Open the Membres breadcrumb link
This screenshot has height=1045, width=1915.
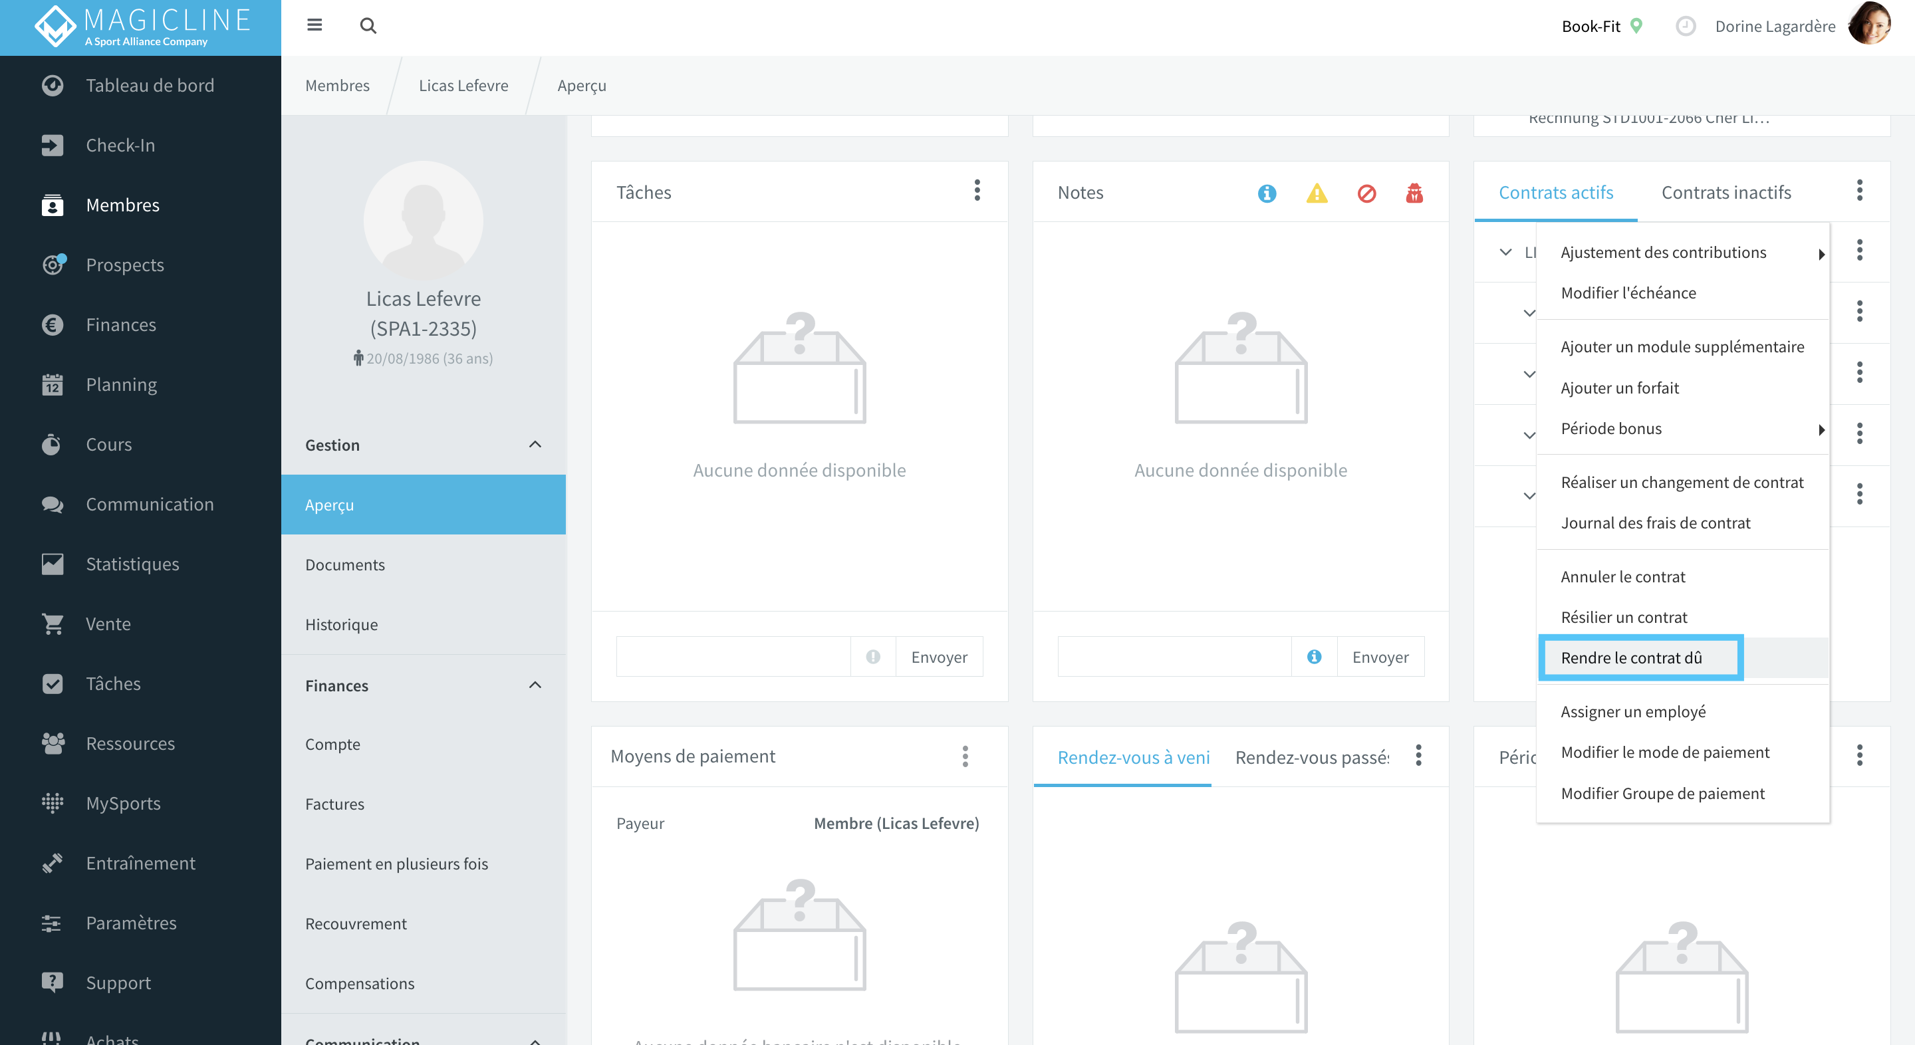coord(338,86)
